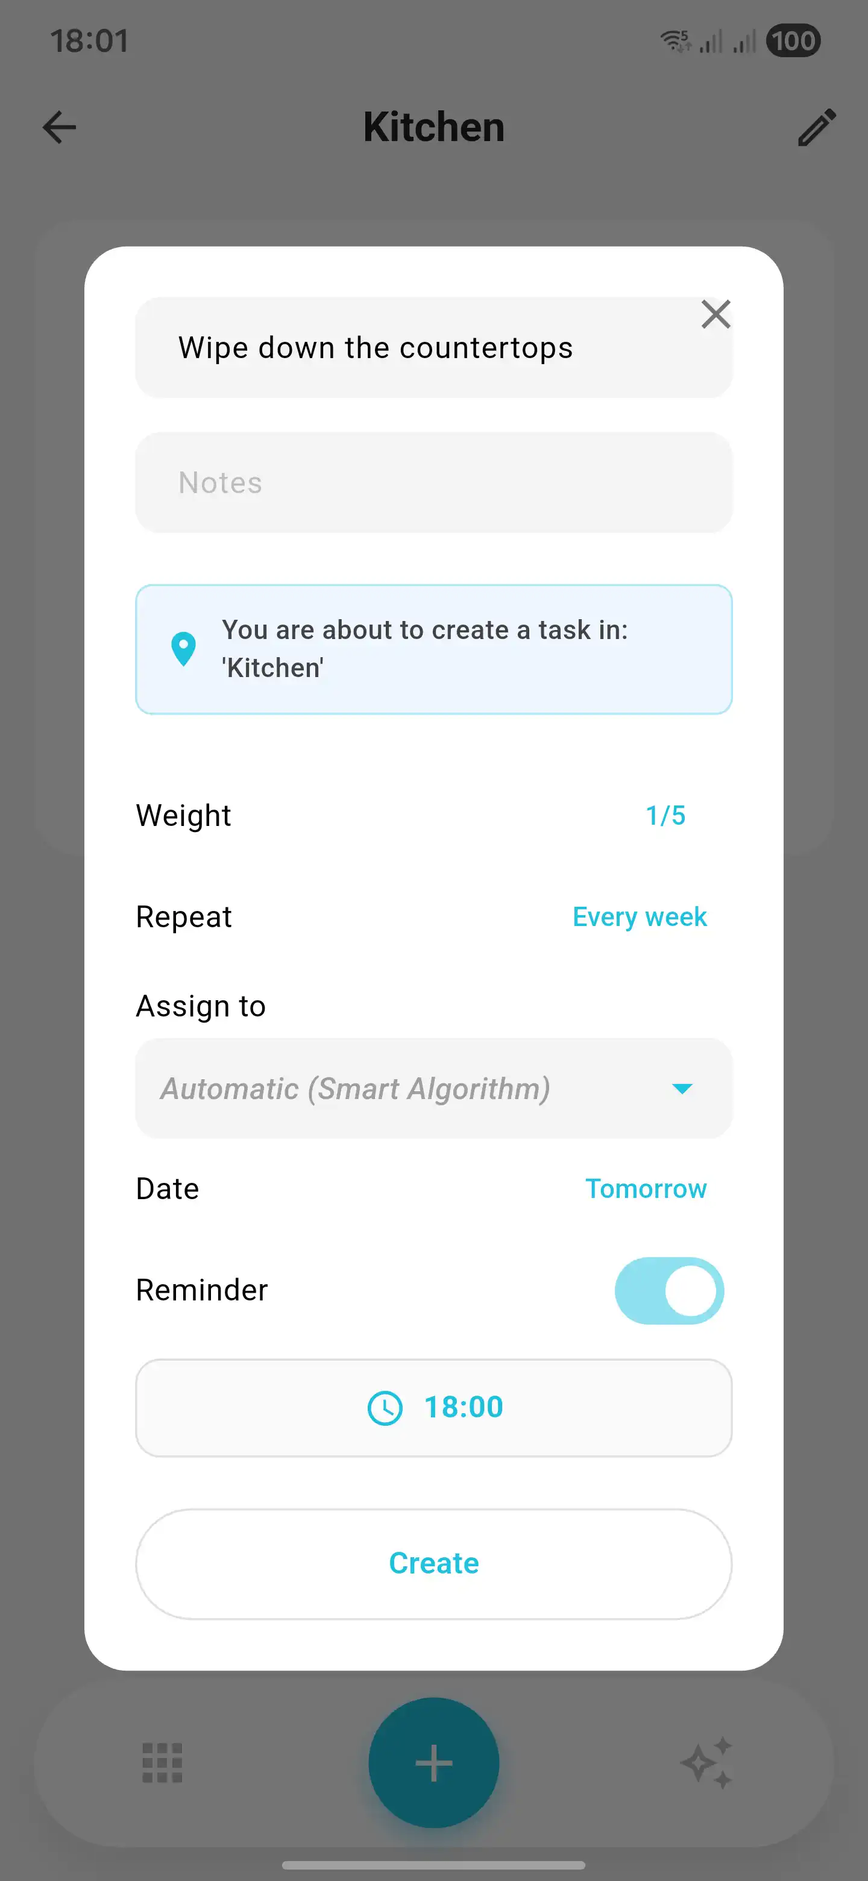Click the back arrow to leave Kitchen
Image resolution: width=868 pixels, height=1881 pixels.
coord(59,127)
